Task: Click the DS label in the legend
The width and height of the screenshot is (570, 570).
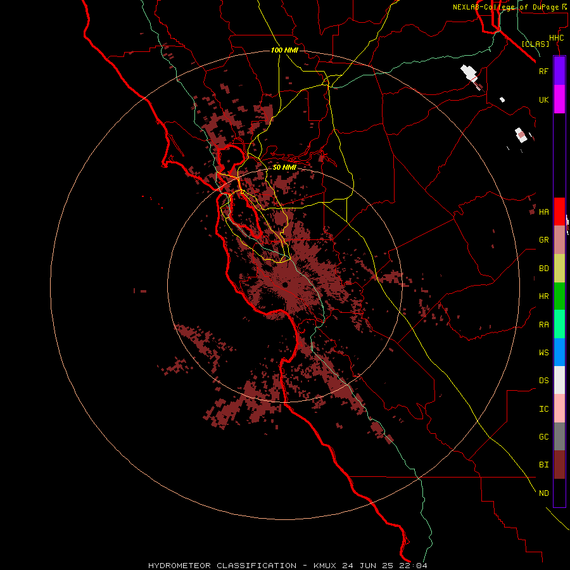Action: (x=544, y=381)
